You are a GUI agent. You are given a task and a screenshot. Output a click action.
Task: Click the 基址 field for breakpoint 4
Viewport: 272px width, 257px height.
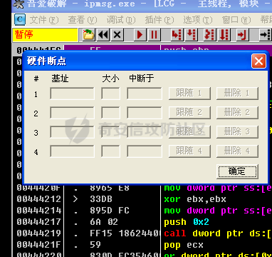pyautogui.click(x=72, y=151)
